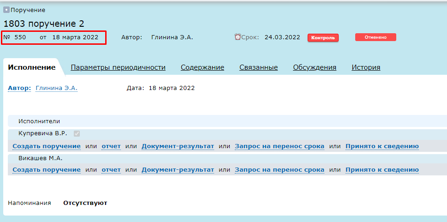This screenshot has width=447, height=222.
Task: Click the Напоминания label
Action: (30, 203)
